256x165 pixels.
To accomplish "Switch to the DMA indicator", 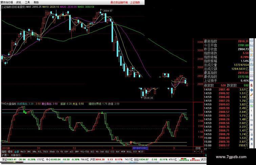I will click(34, 152).
